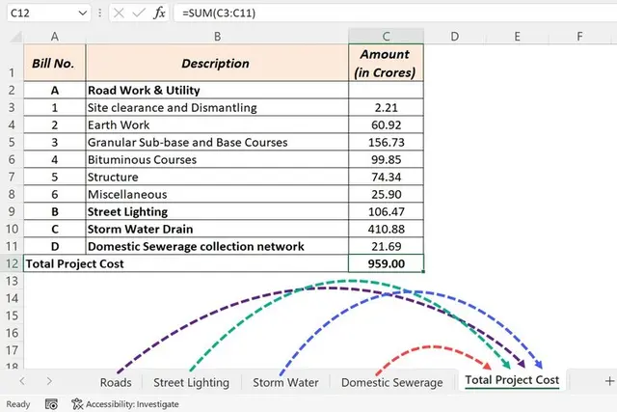The image size is (617, 412).
Task: Open the Storm Water sheet tab
Action: [285, 382]
